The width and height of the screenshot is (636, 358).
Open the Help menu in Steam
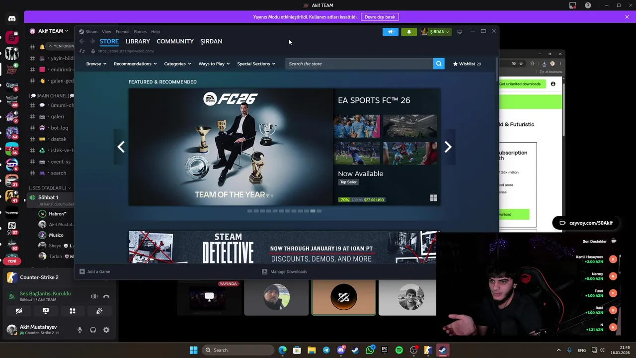point(156,31)
